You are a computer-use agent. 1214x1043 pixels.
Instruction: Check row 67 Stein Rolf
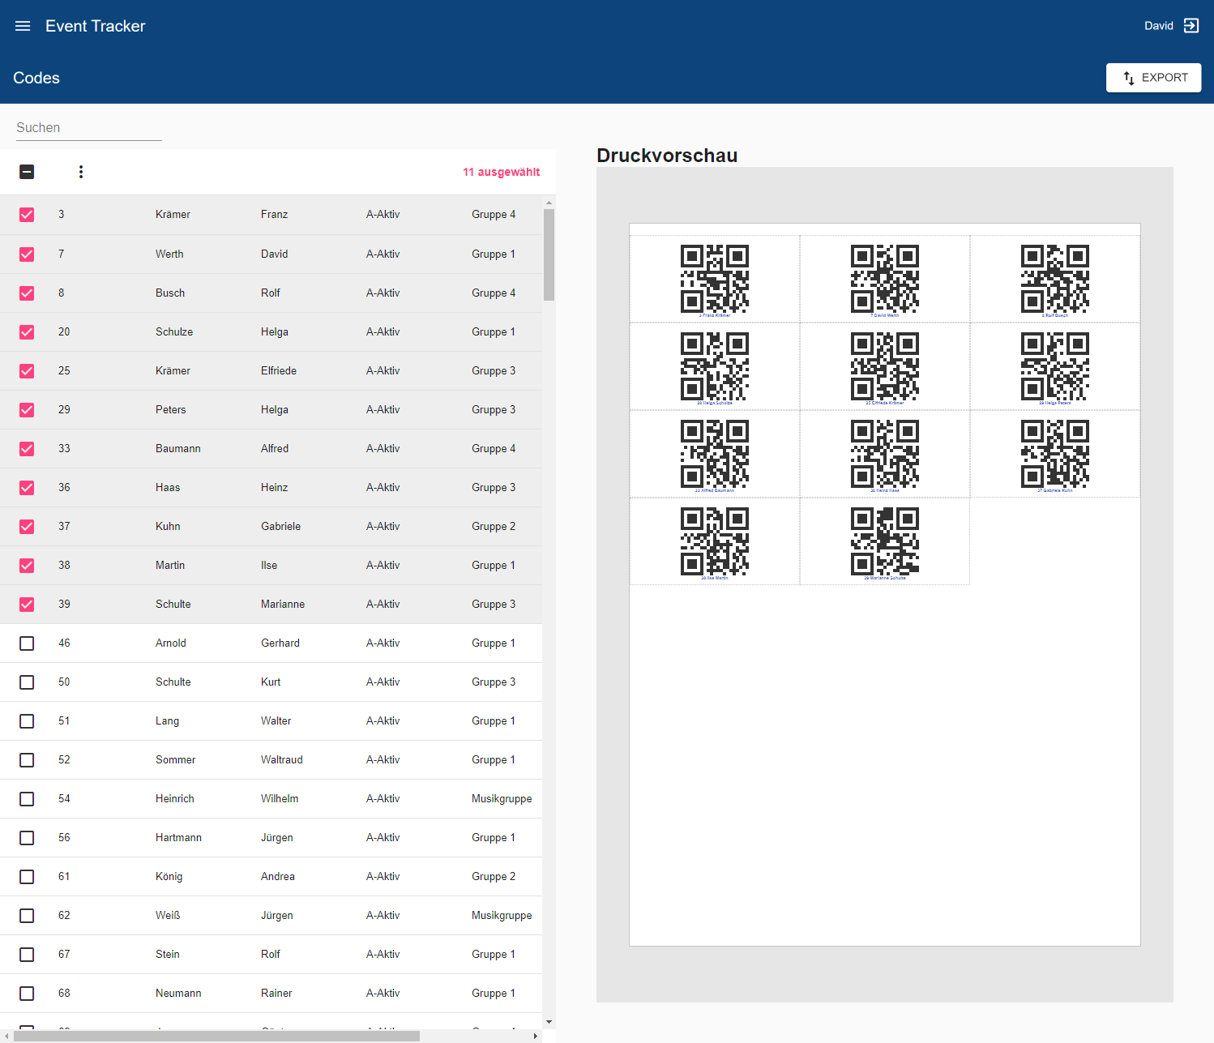tap(27, 955)
